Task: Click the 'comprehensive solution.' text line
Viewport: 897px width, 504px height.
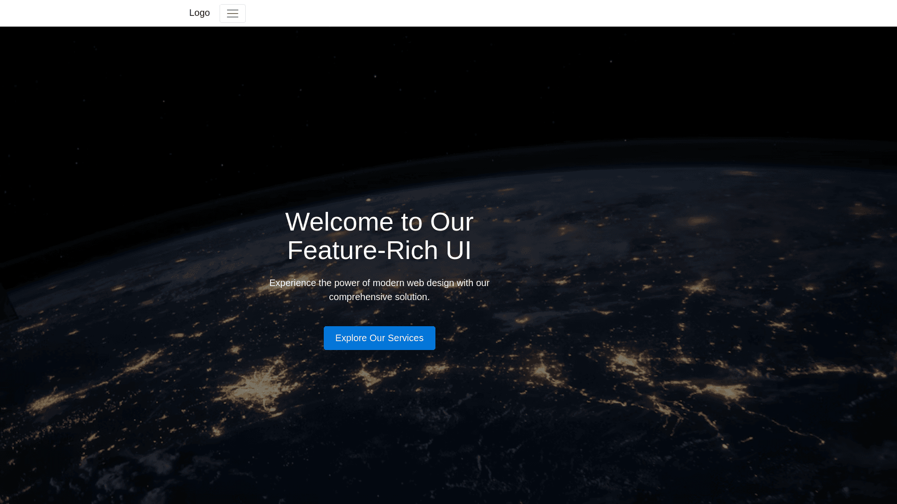Action: pyautogui.click(x=379, y=297)
